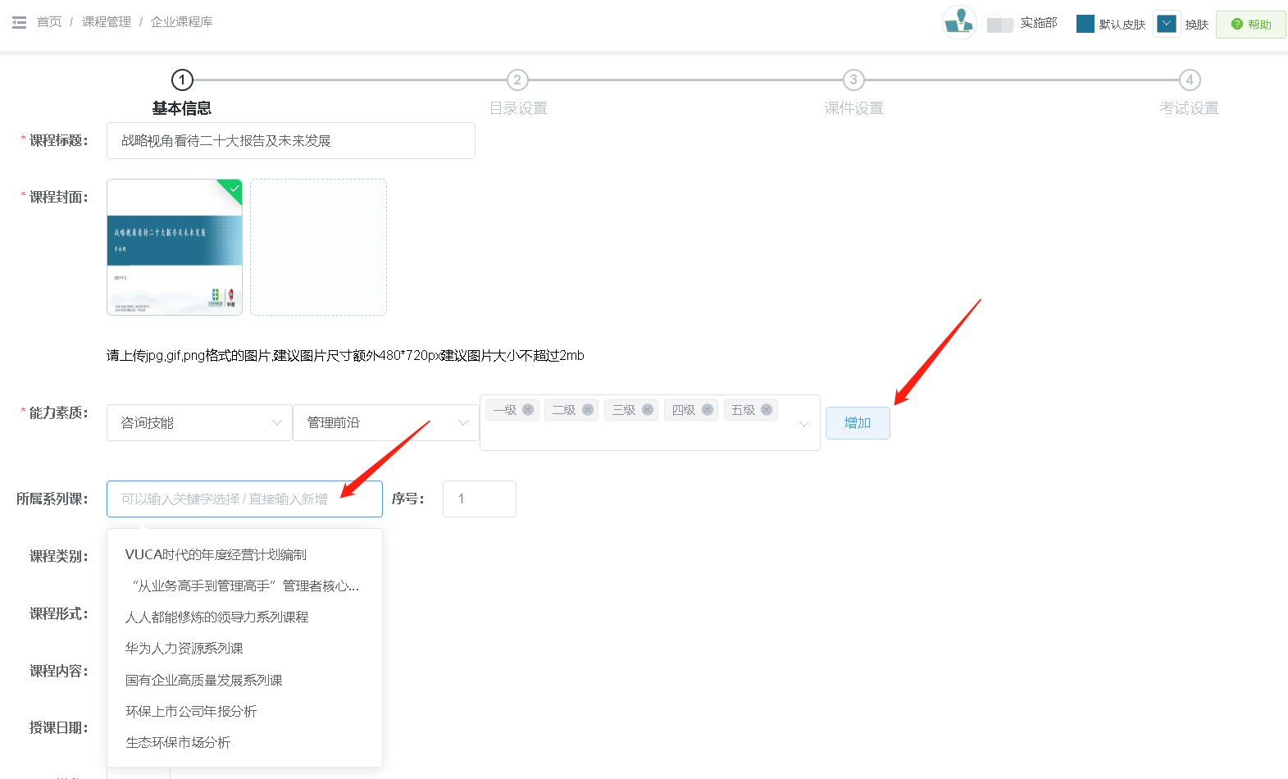Click the 帮助 help button
1288x779 pixels.
1250,25
